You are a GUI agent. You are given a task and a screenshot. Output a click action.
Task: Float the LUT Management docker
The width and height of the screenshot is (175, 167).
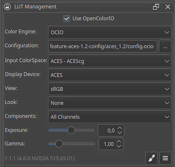pyautogui.click(x=156, y=7)
